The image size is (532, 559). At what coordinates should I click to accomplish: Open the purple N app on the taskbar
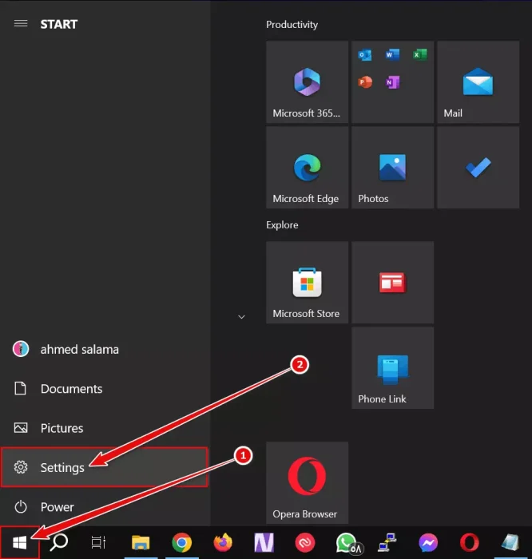point(264,542)
